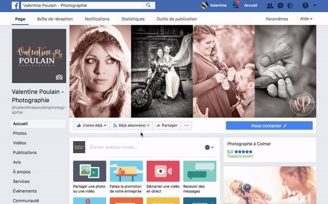The image size is (328, 204).
Task: Select À propos in the left sidebar
Action: (x=21, y=172)
